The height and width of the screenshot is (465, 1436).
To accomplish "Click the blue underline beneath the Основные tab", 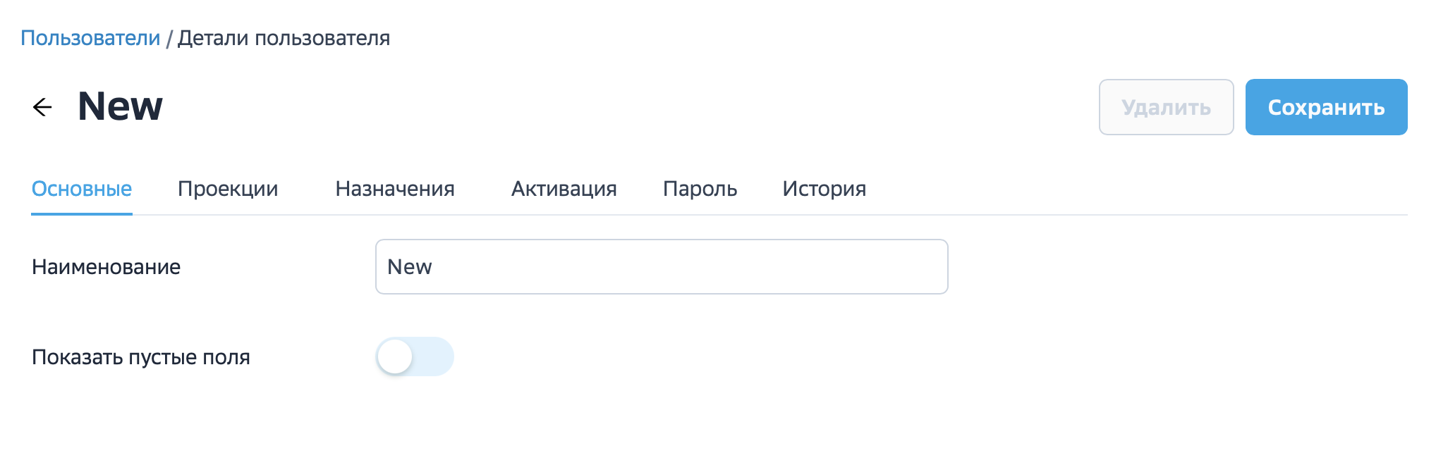I will 82,213.
